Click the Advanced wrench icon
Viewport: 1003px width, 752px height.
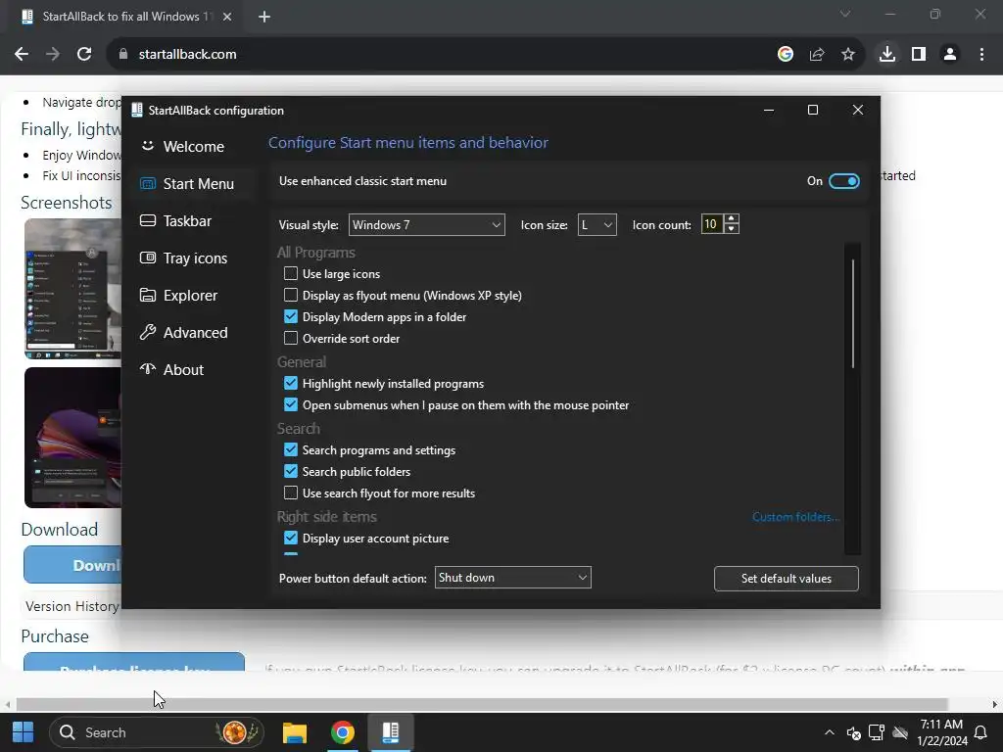[x=148, y=332]
